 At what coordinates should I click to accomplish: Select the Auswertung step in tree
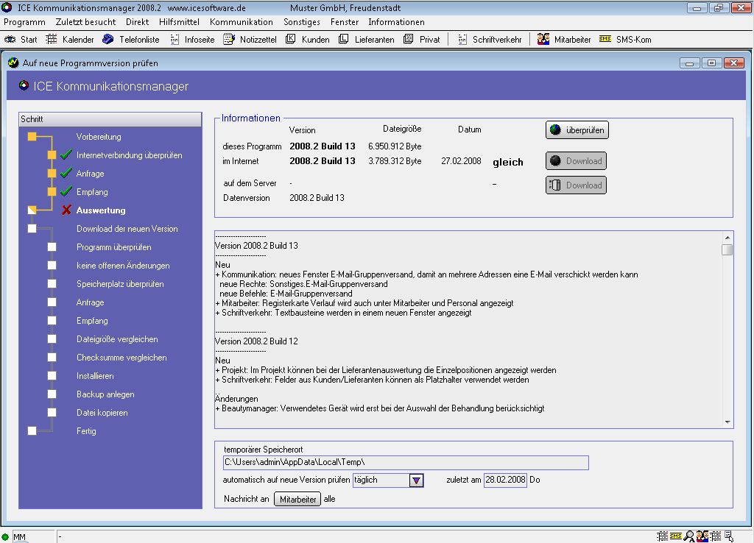(x=101, y=210)
